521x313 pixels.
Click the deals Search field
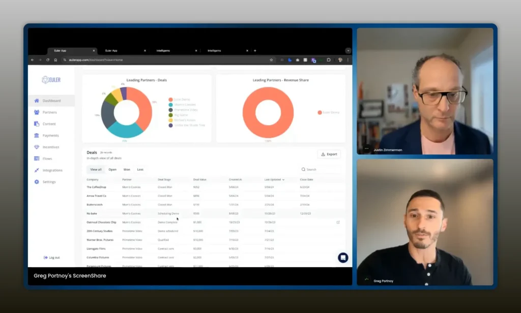point(320,170)
